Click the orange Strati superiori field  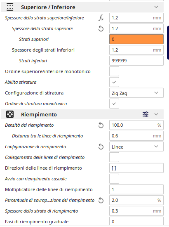coord(136,39)
